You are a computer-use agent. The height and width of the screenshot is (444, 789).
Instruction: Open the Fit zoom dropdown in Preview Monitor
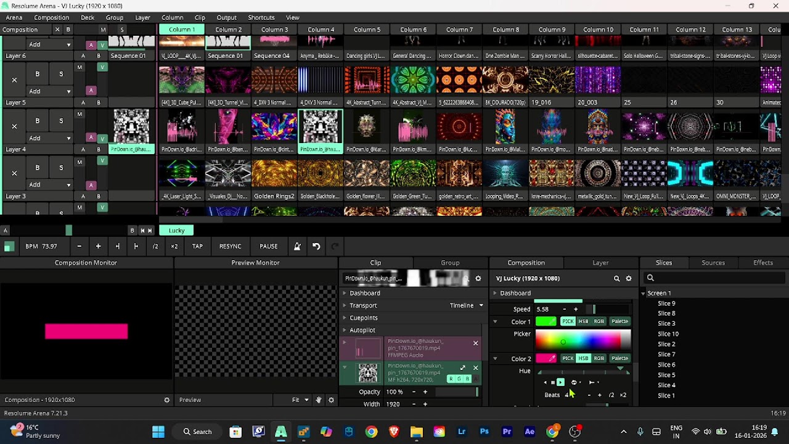tap(300, 400)
